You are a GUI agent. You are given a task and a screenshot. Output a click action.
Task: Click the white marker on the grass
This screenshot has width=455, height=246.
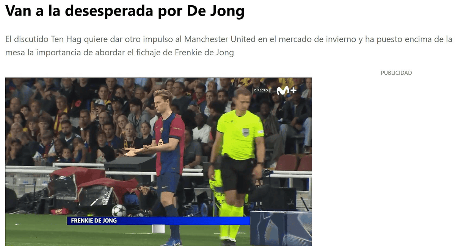158,229
